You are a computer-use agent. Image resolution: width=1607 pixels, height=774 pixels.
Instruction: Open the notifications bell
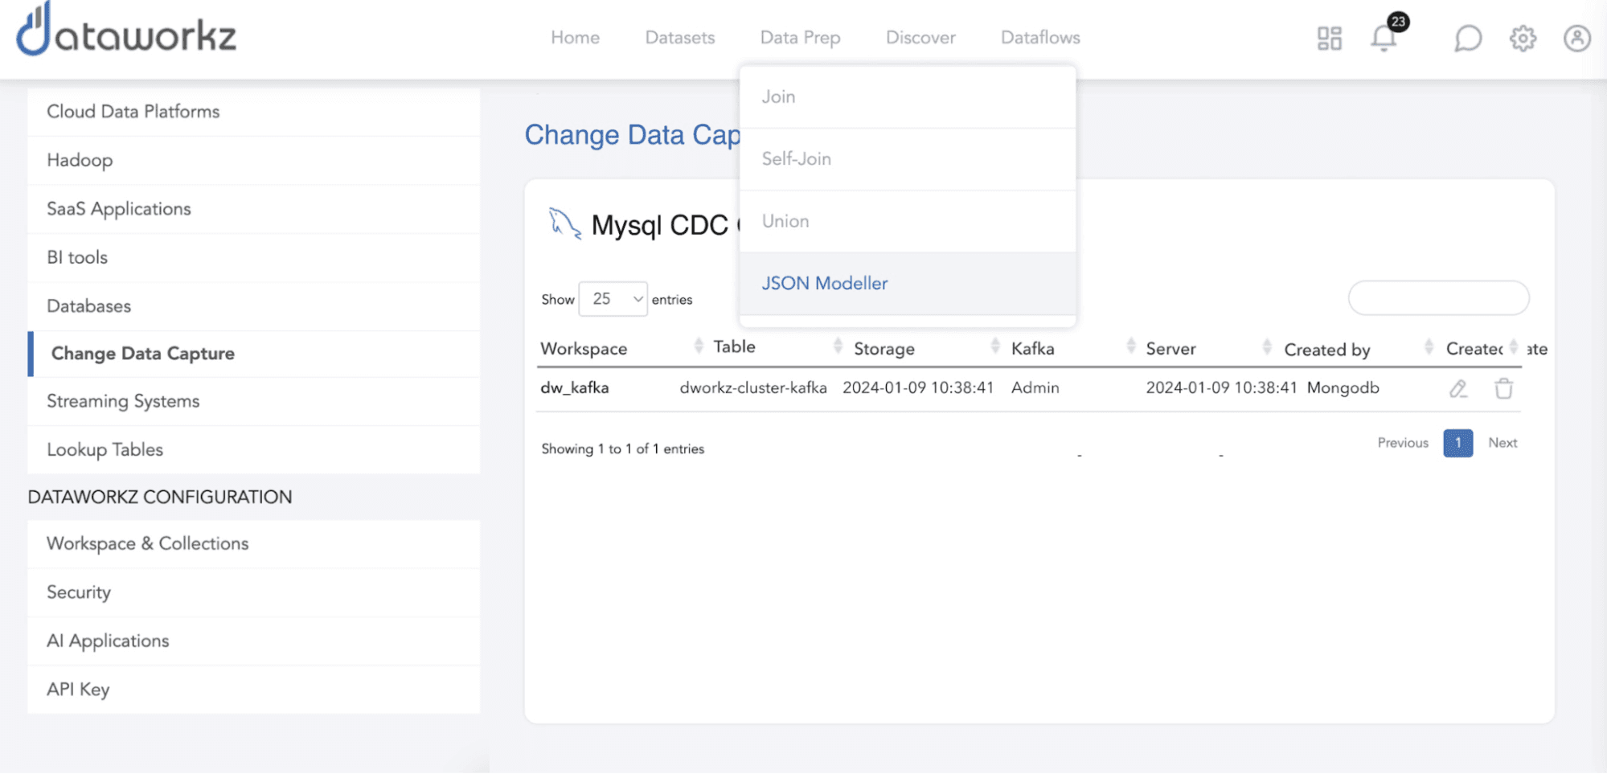tap(1384, 38)
